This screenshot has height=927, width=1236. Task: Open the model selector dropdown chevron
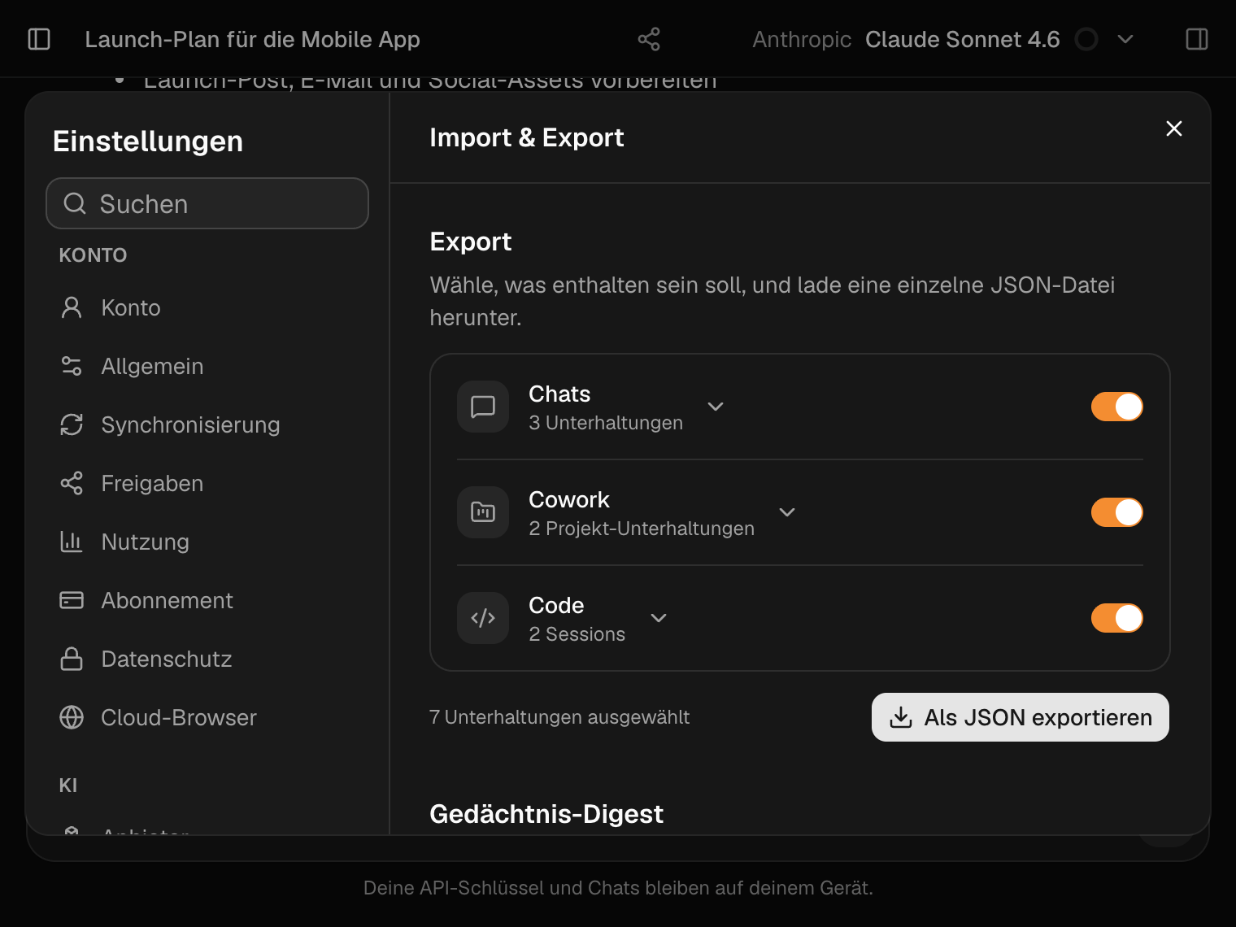(1125, 39)
